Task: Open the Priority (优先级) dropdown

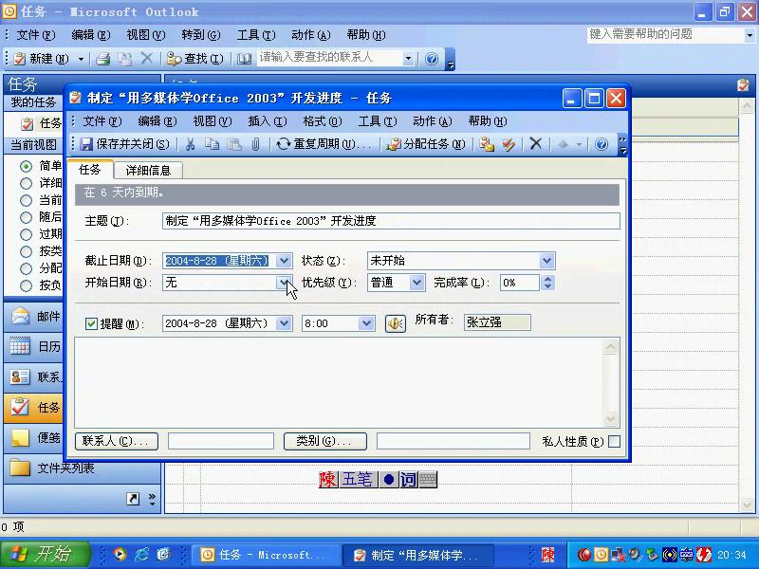Action: tap(417, 282)
